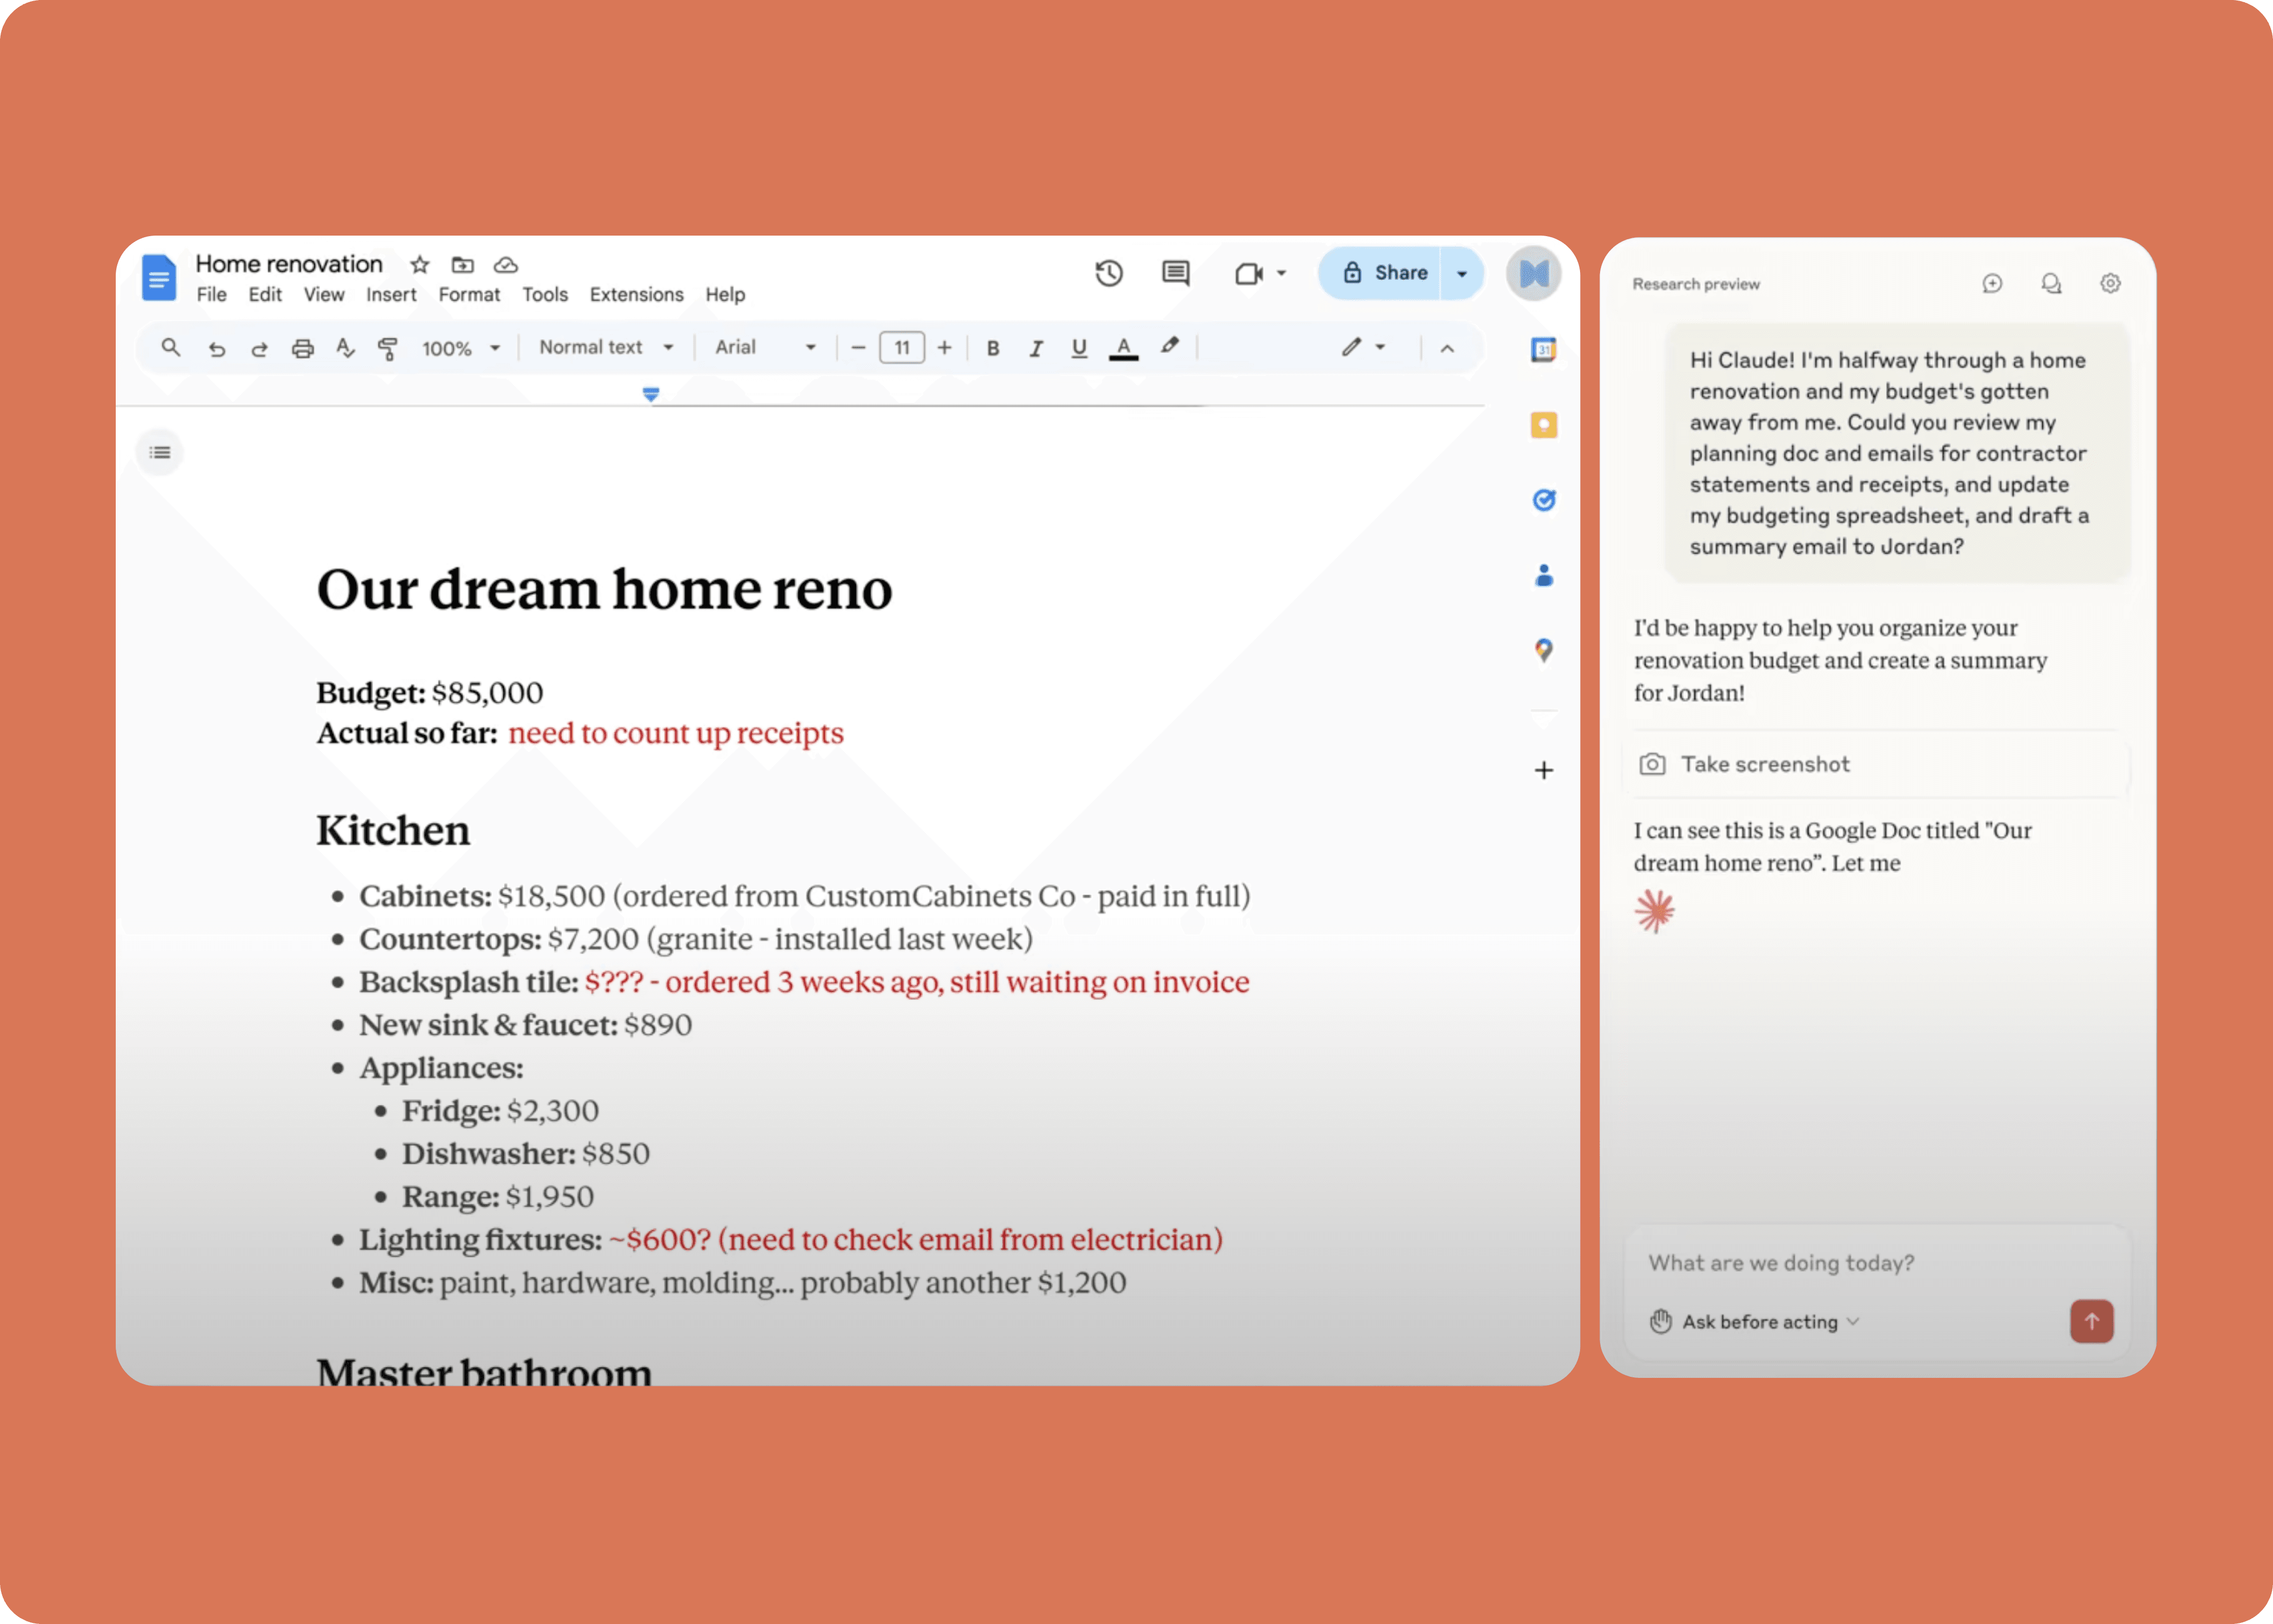Open the Normal text style dropdown
This screenshot has height=1624, width=2273.
click(605, 347)
